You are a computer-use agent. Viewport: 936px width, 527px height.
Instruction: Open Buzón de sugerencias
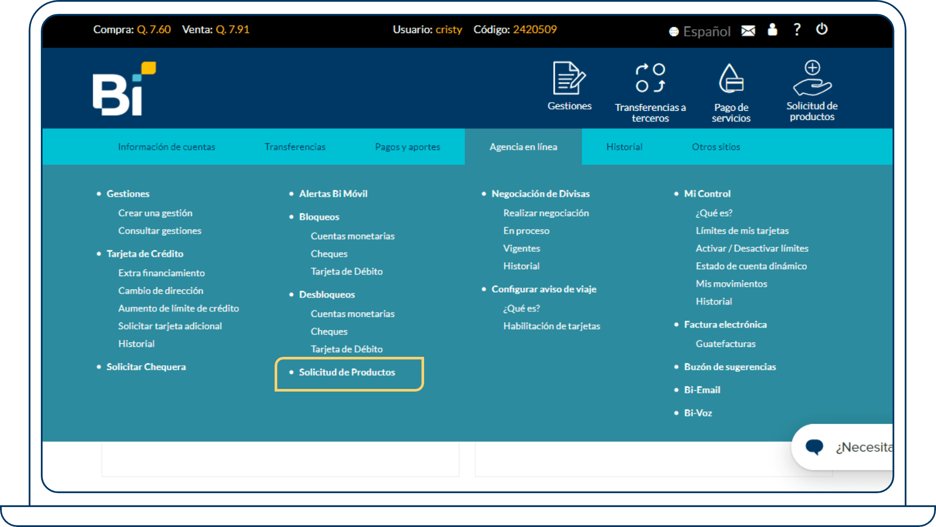(x=730, y=367)
